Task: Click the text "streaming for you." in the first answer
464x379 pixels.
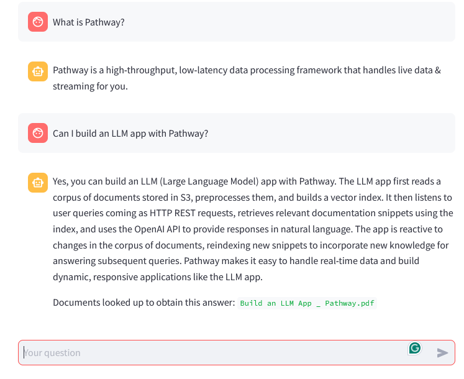Action: 90,86
